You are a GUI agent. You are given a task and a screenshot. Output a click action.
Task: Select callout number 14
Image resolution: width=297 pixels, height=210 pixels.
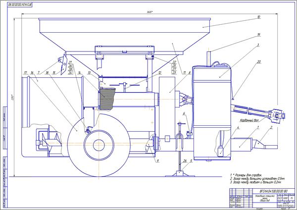point(79,73)
